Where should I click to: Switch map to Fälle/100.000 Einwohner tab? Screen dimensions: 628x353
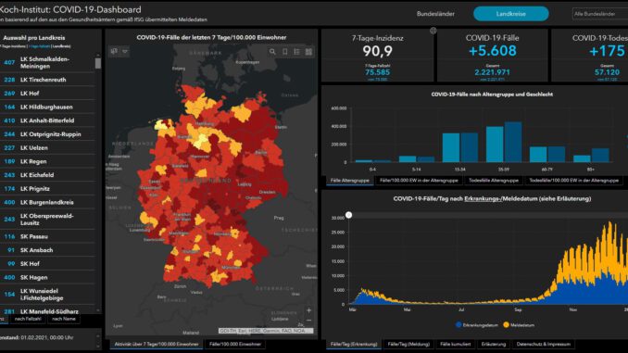[235, 344]
